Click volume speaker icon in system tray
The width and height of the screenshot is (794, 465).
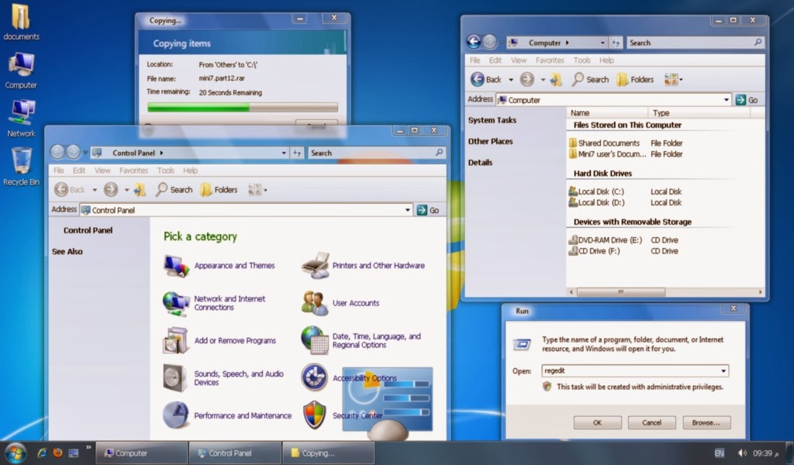(x=742, y=453)
